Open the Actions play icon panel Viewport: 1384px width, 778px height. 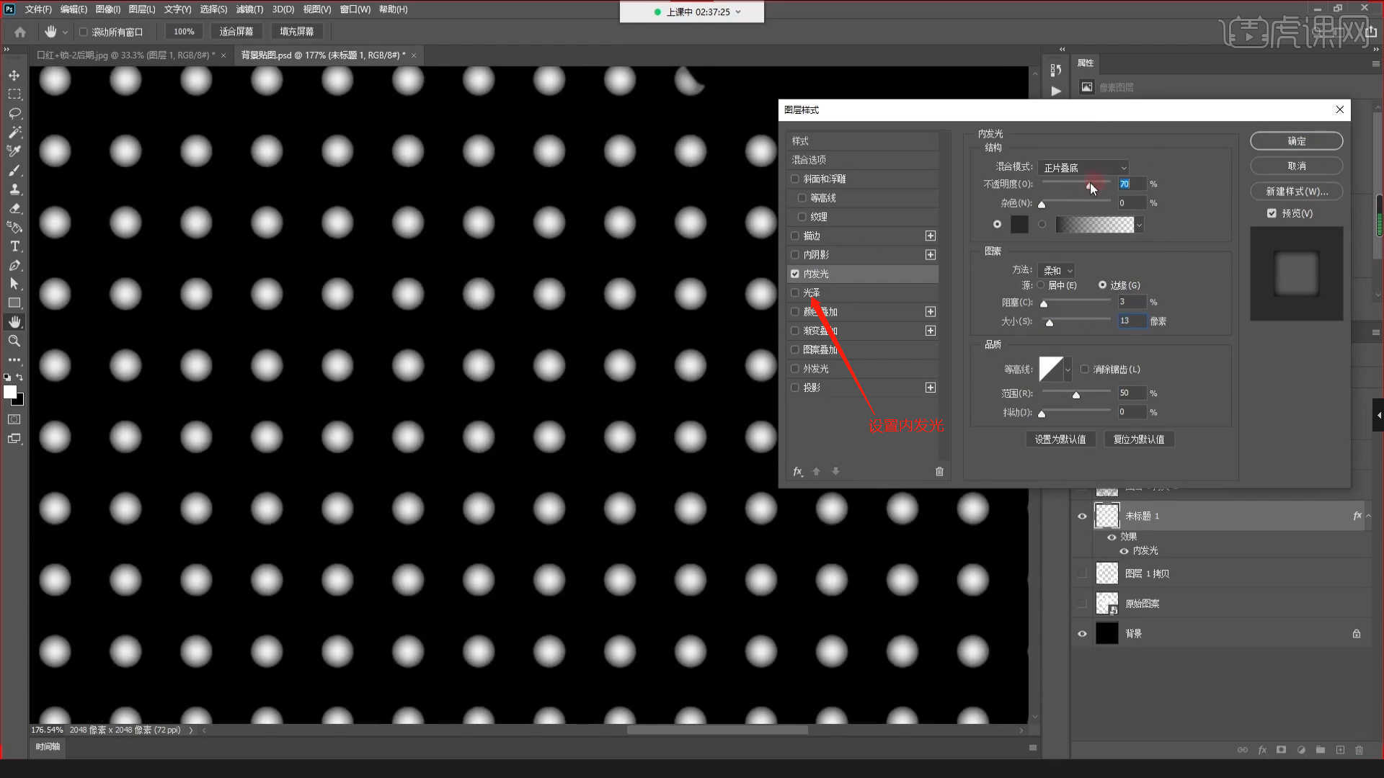(x=1056, y=91)
